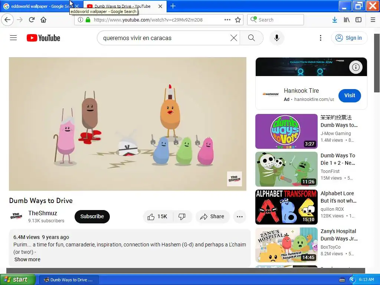The width and height of the screenshot is (380, 285).
Task: Click TheShmuz channel avatar
Action: tap(16, 216)
